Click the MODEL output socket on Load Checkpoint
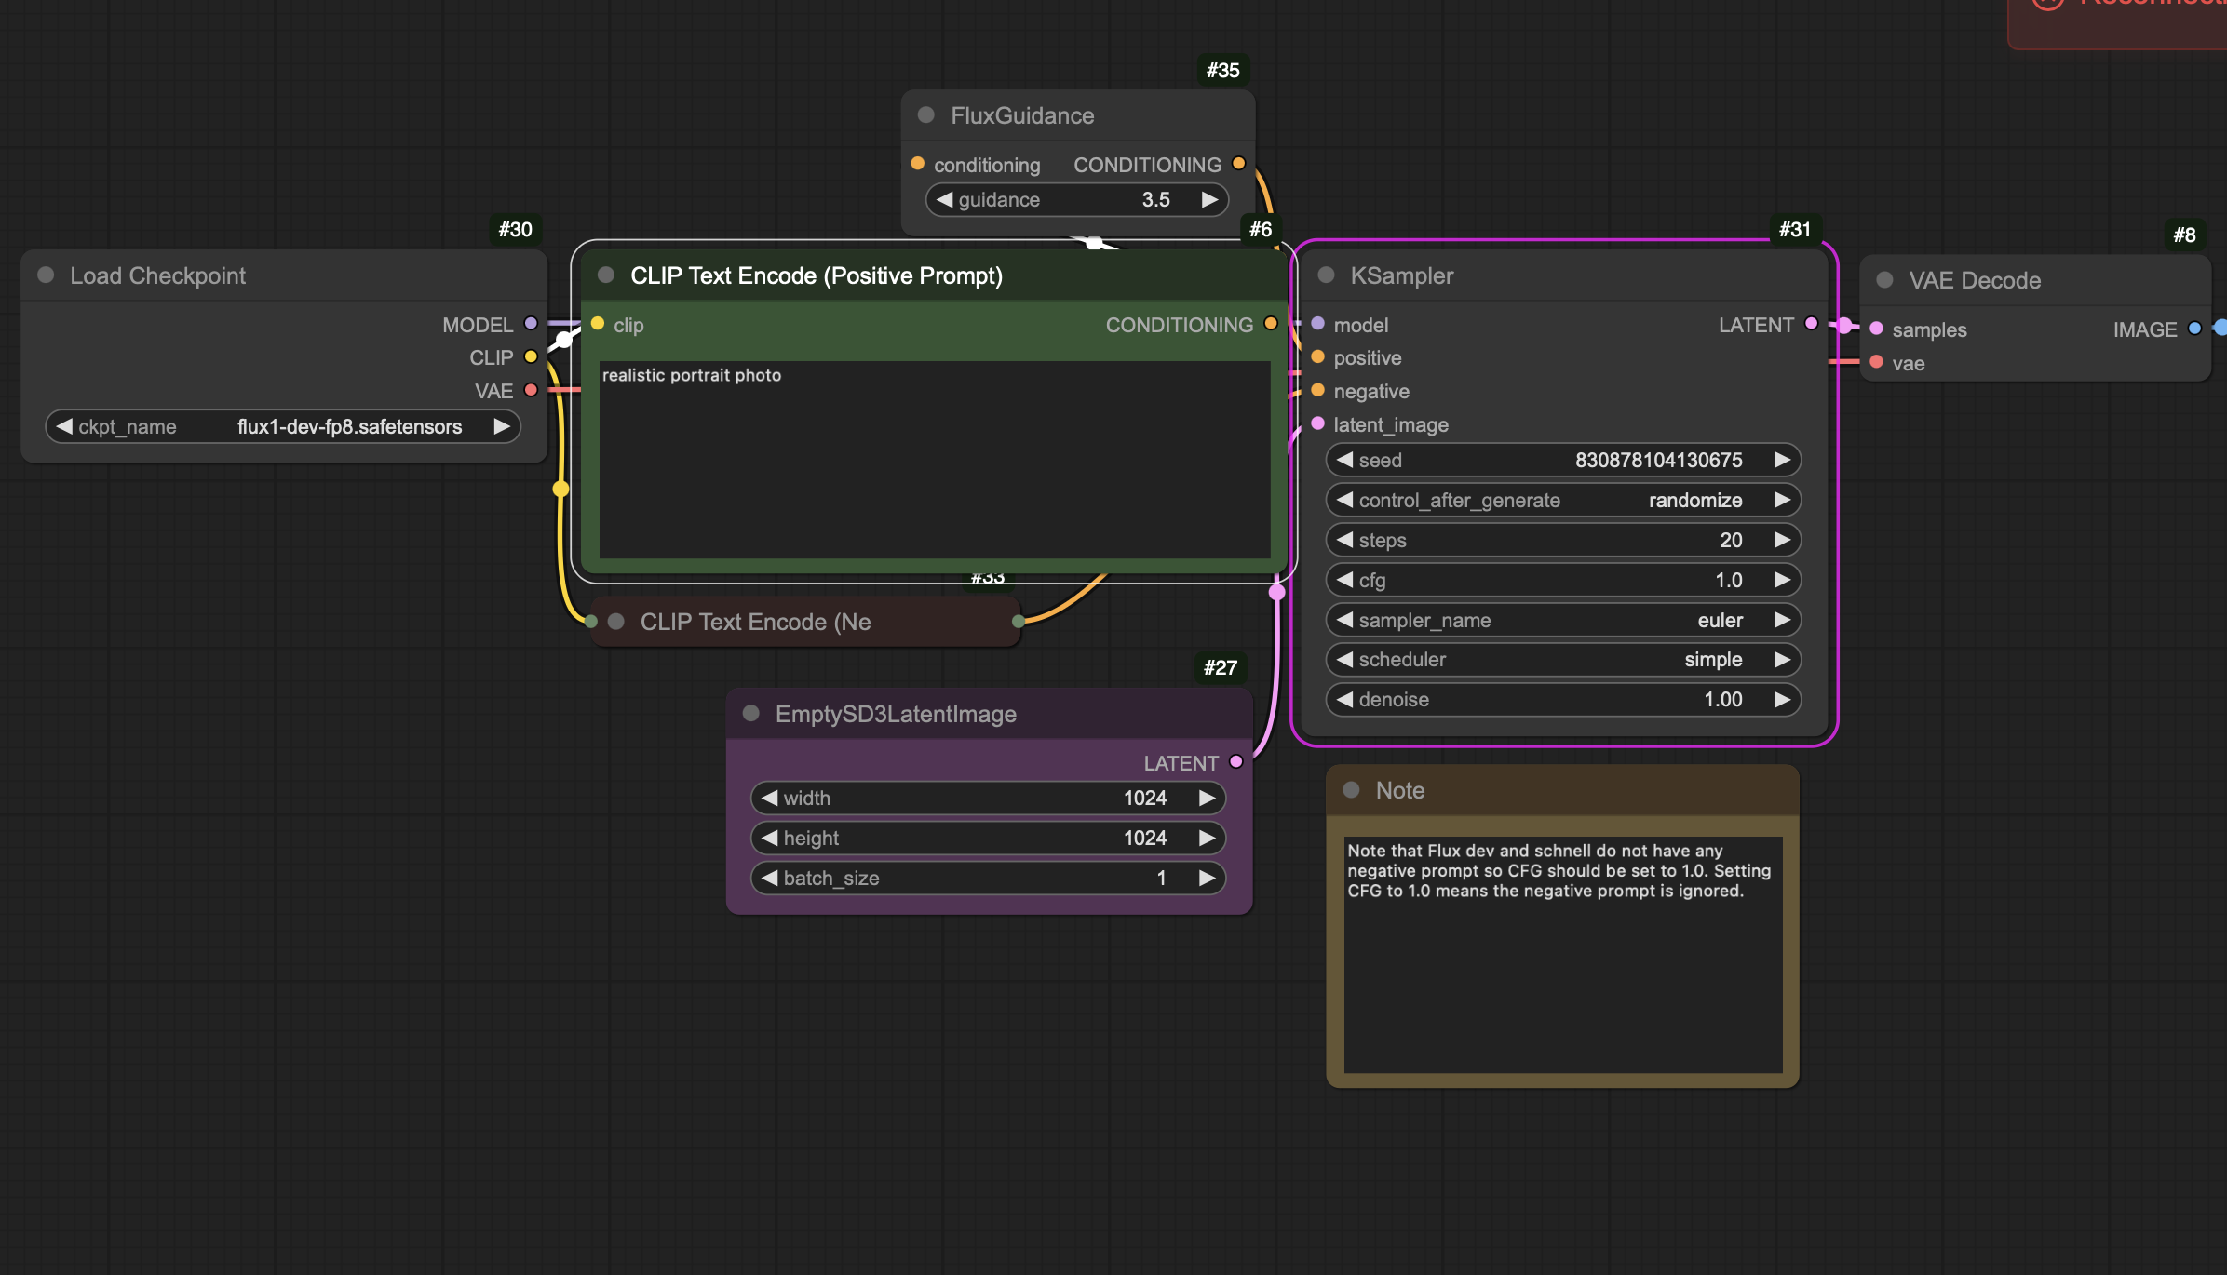 pos(531,324)
